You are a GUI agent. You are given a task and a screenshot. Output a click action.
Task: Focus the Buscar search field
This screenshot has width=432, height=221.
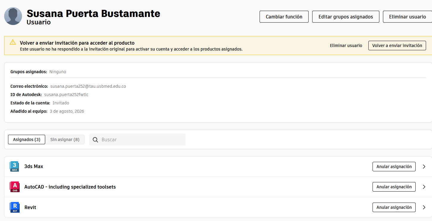pos(137,140)
